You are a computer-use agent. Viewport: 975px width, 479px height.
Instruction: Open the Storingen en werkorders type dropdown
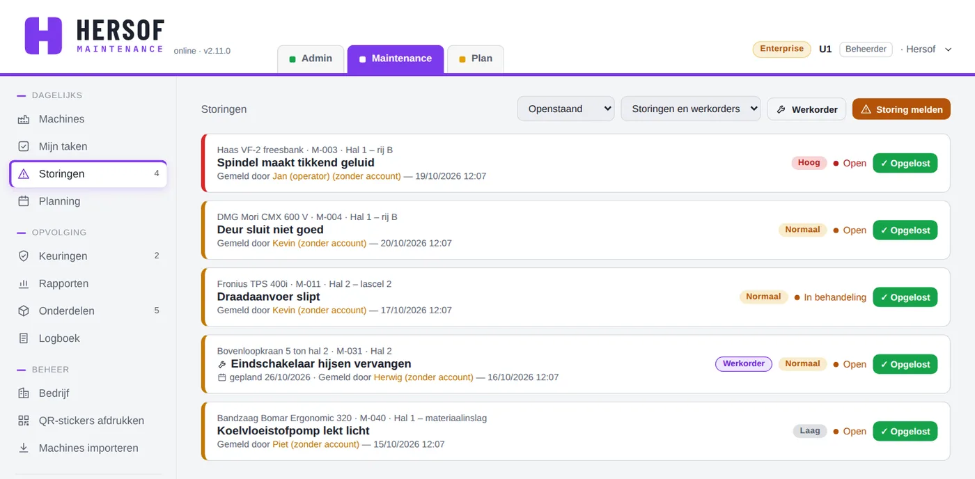coord(691,109)
